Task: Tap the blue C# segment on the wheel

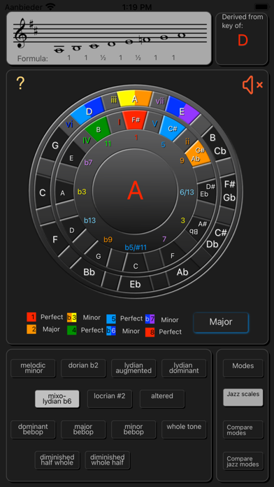Action: coord(172,129)
